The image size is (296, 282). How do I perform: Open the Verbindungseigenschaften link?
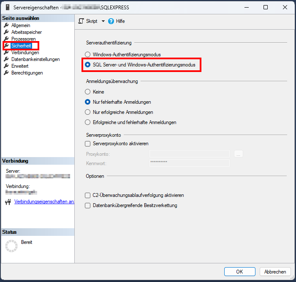coord(44,202)
